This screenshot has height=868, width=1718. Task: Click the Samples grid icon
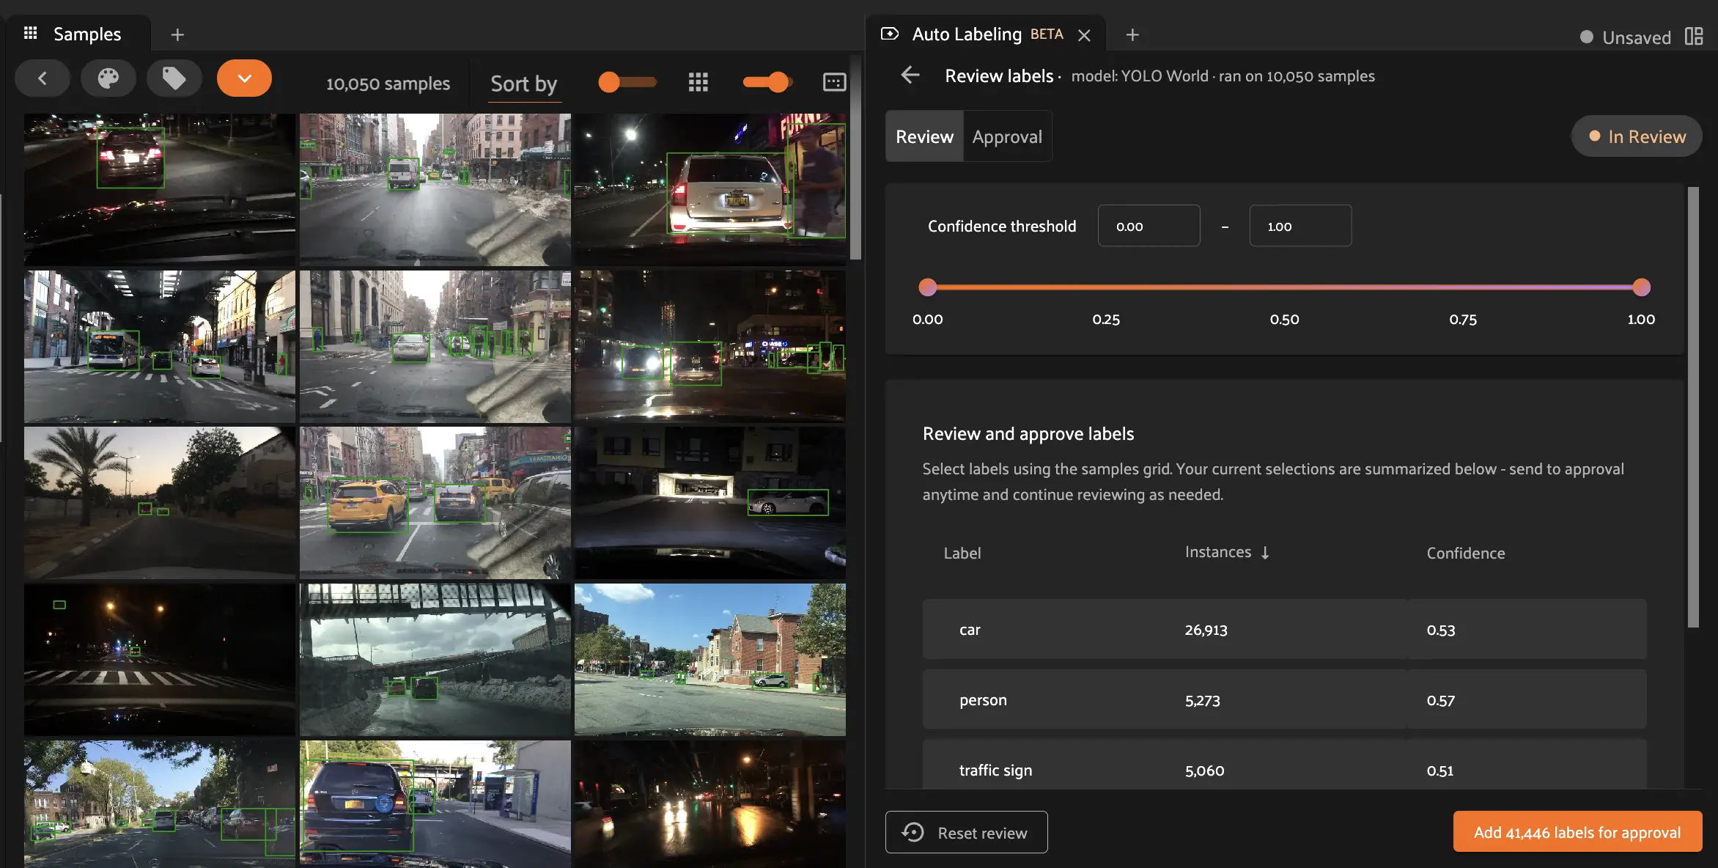[x=31, y=34]
